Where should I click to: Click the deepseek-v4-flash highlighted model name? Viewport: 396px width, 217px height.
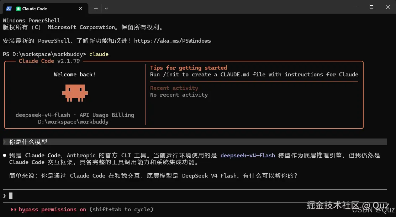coord(248,156)
